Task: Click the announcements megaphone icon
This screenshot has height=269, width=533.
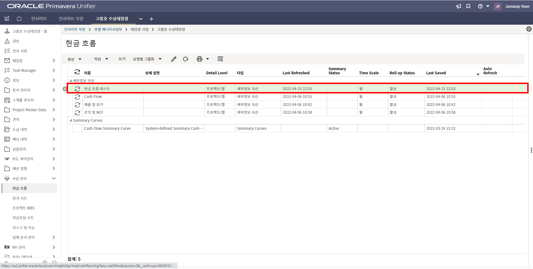Action: click(x=459, y=6)
